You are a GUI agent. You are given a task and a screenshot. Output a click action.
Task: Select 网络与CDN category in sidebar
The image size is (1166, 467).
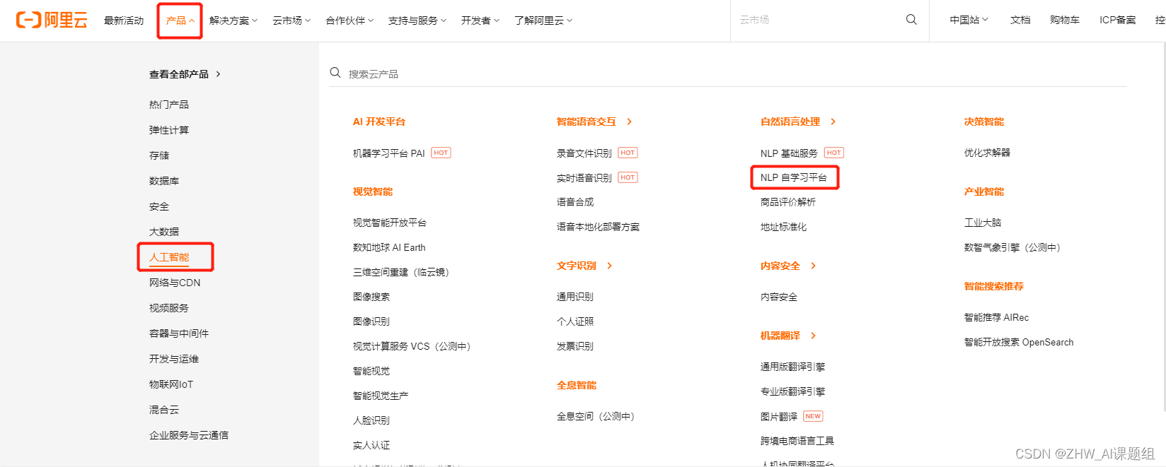(175, 283)
